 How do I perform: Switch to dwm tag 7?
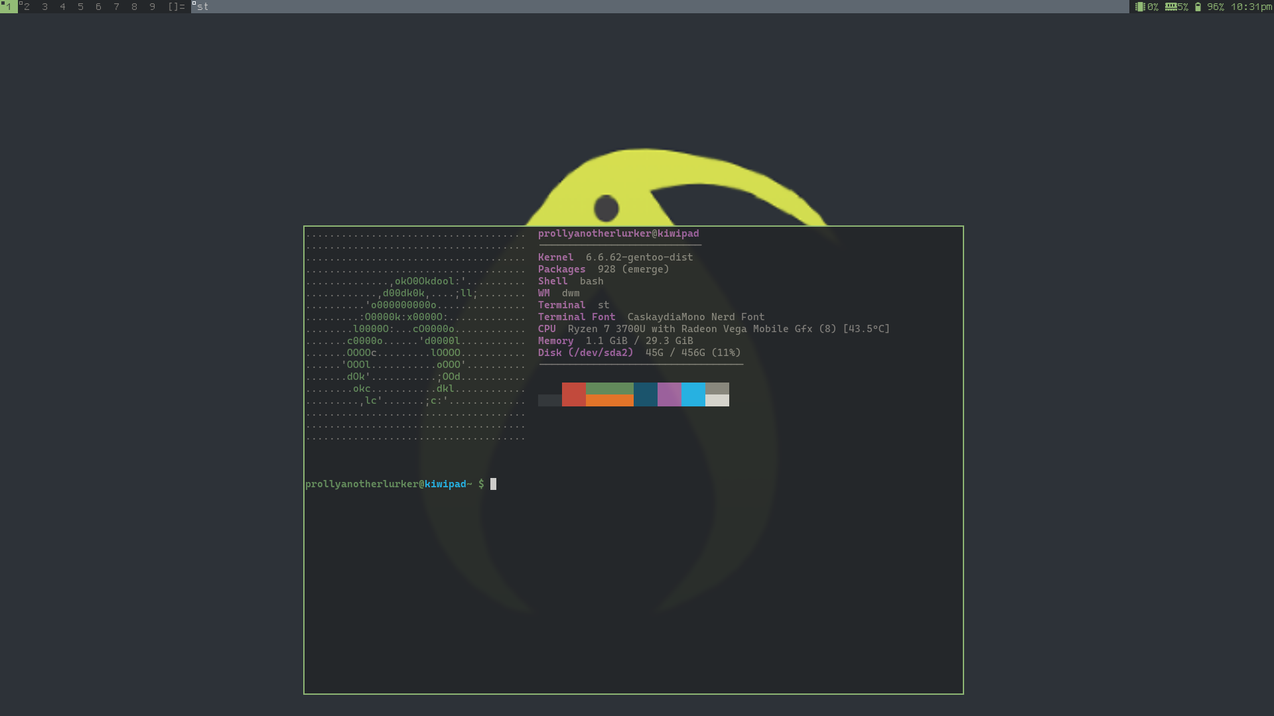[117, 7]
